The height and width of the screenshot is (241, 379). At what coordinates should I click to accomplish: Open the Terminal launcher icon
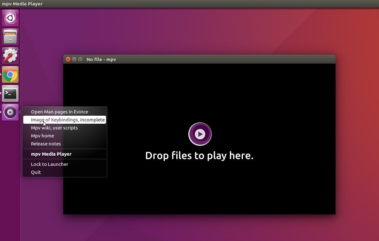coord(10,93)
